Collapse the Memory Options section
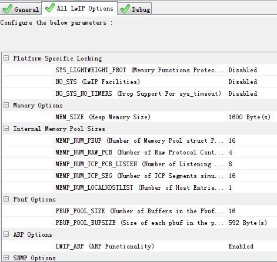 pos(6,105)
